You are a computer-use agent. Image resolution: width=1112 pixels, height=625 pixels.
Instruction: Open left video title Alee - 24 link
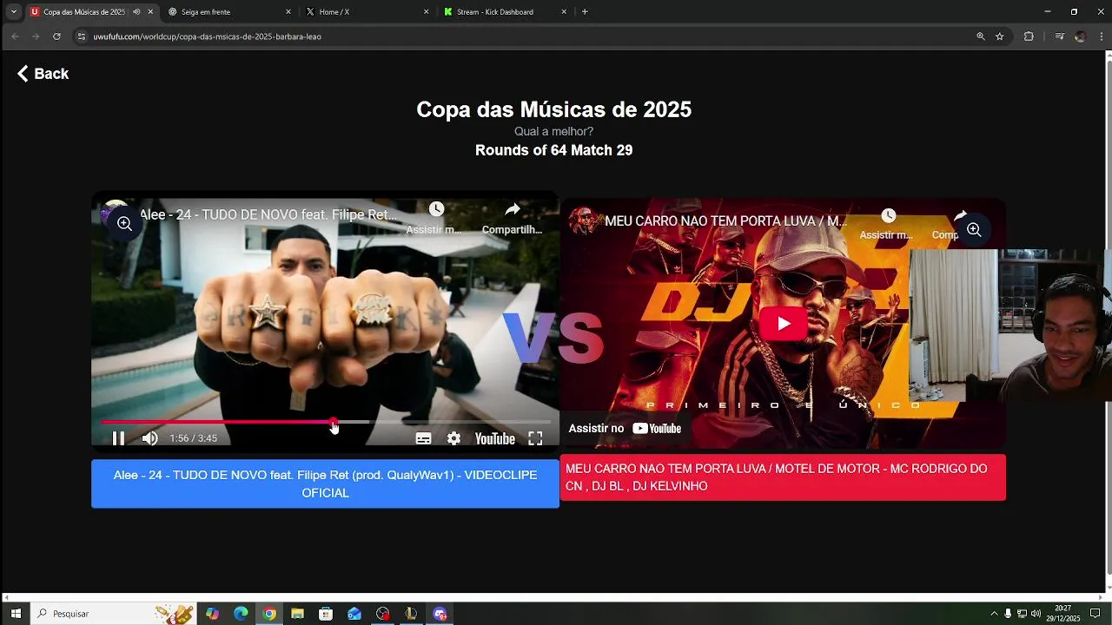pos(268,214)
